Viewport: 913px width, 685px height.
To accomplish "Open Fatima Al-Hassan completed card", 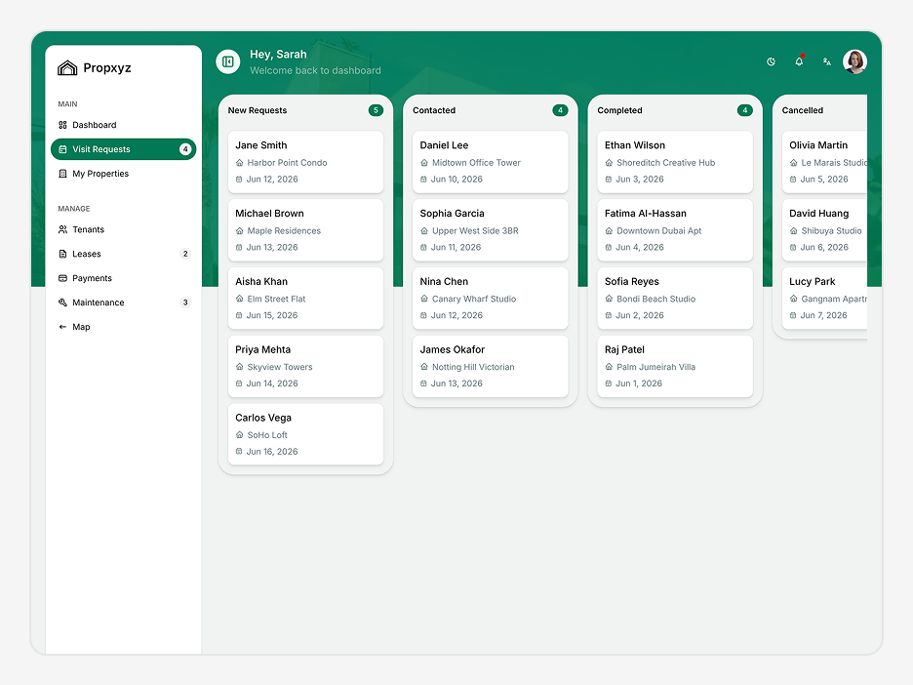I will (675, 230).
